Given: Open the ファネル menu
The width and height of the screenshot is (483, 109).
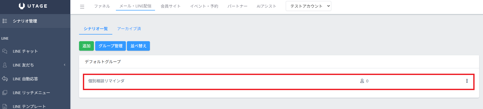Looking at the screenshot, I should click(102, 6).
